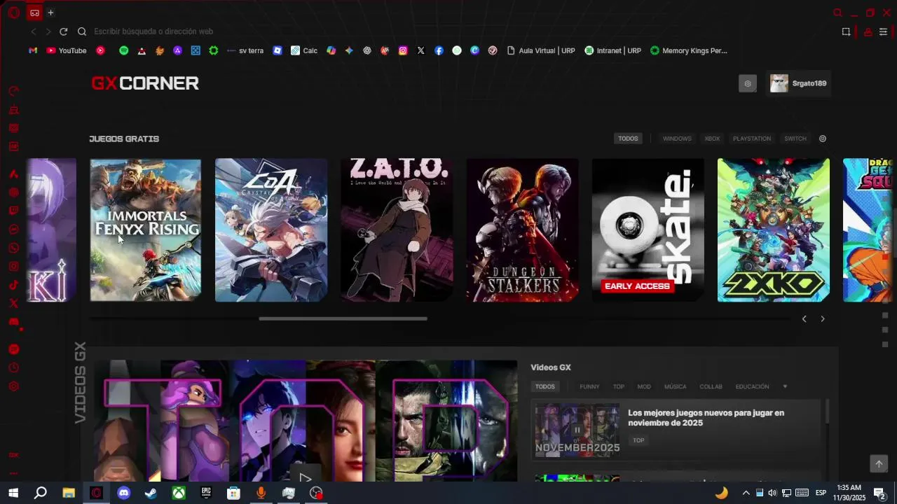Open the Dungeon Stalkers game card
The height and width of the screenshot is (504, 897).
click(522, 230)
